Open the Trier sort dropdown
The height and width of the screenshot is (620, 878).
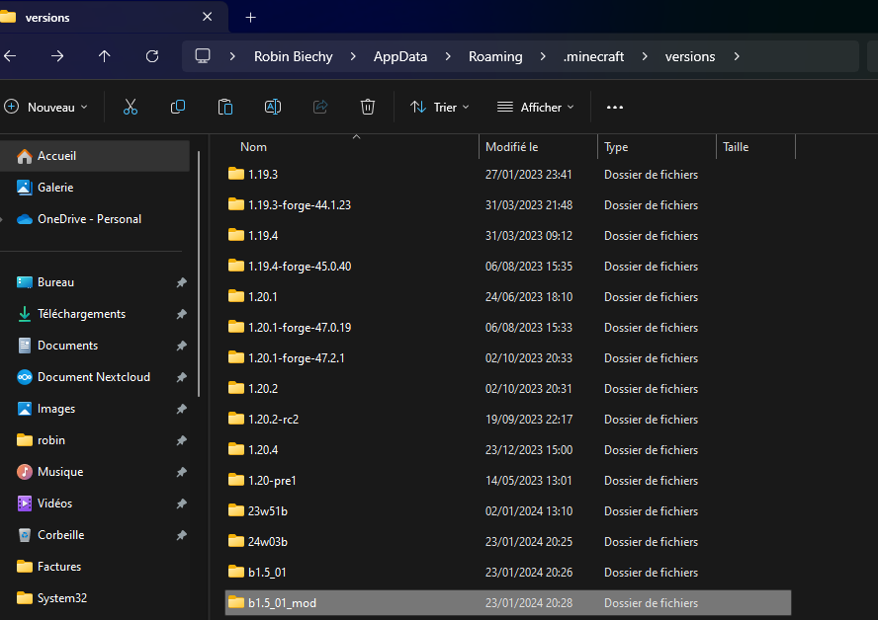coord(440,107)
